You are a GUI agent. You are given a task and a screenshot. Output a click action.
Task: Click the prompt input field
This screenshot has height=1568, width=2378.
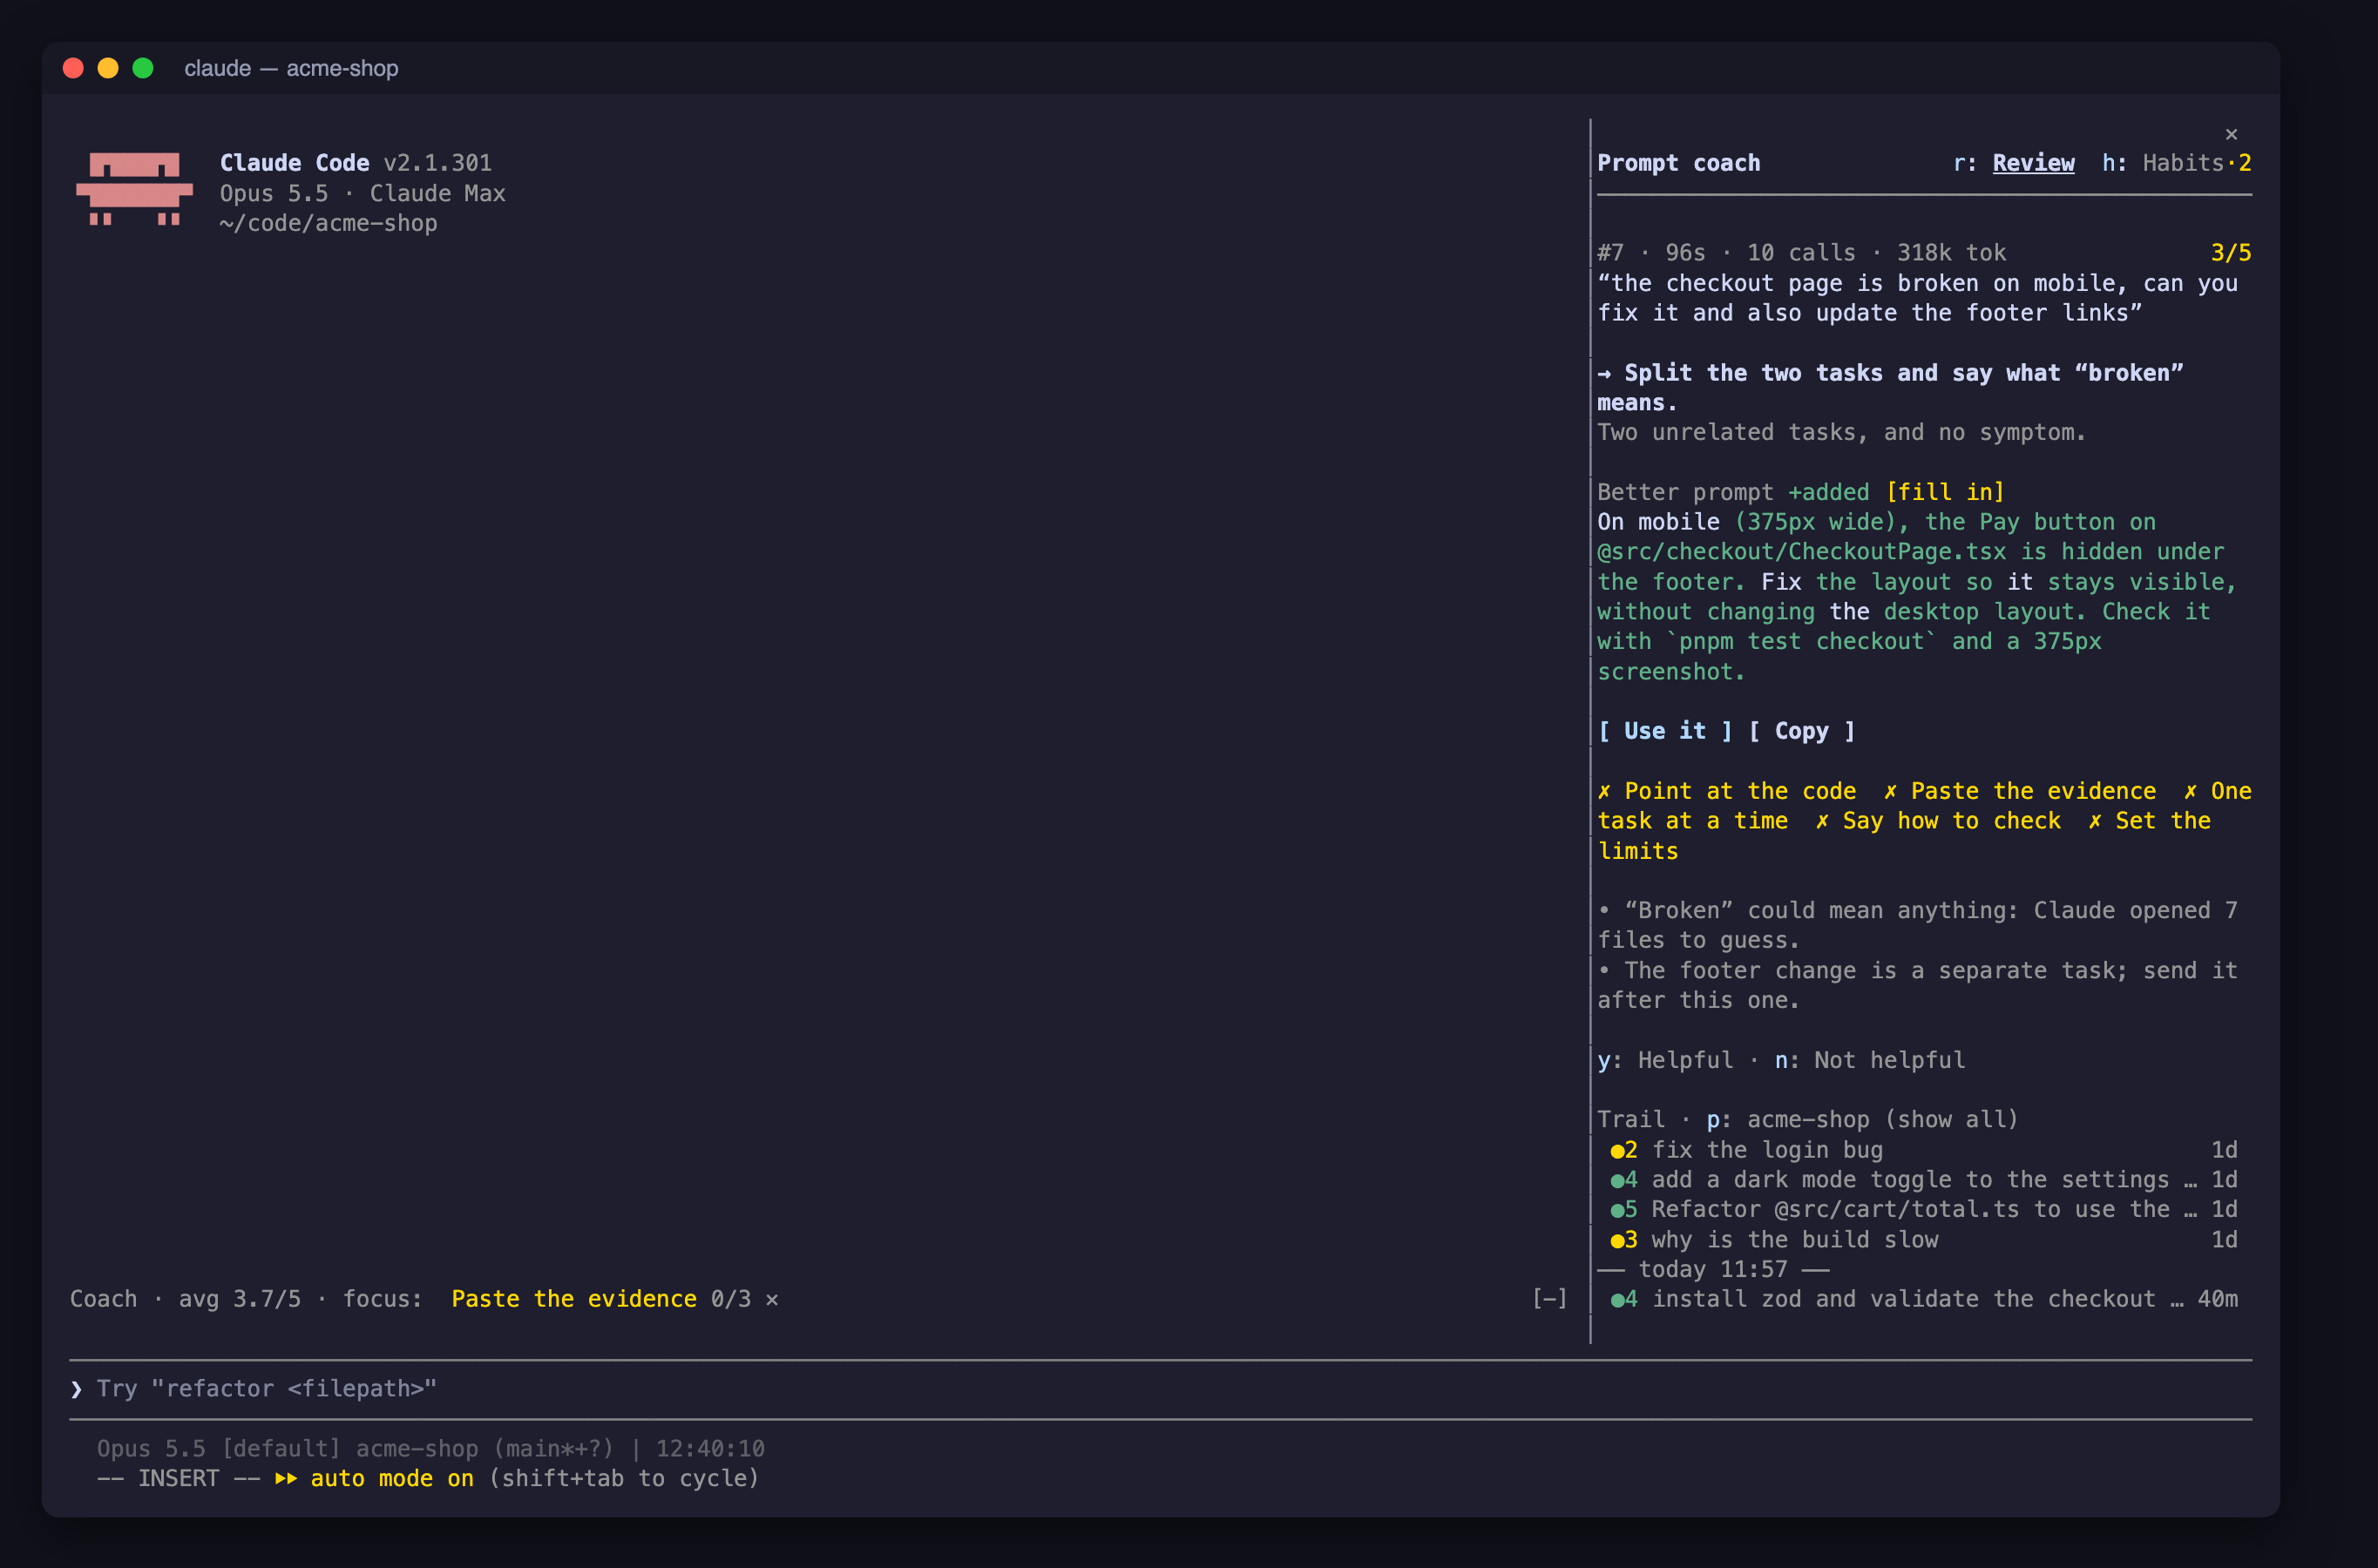[1160, 1389]
